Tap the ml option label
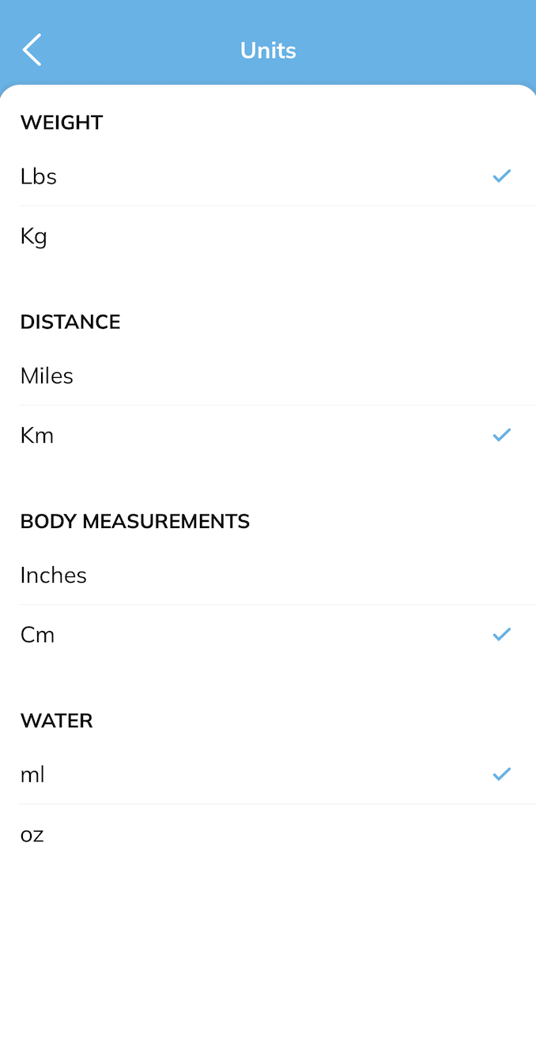Screen dimensions: 536x1061 pyautogui.click(x=32, y=775)
